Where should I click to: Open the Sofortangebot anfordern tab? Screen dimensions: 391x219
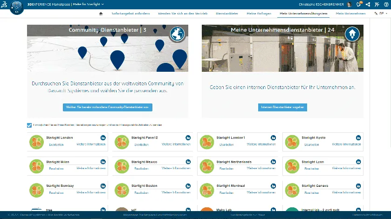click(130, 14)
